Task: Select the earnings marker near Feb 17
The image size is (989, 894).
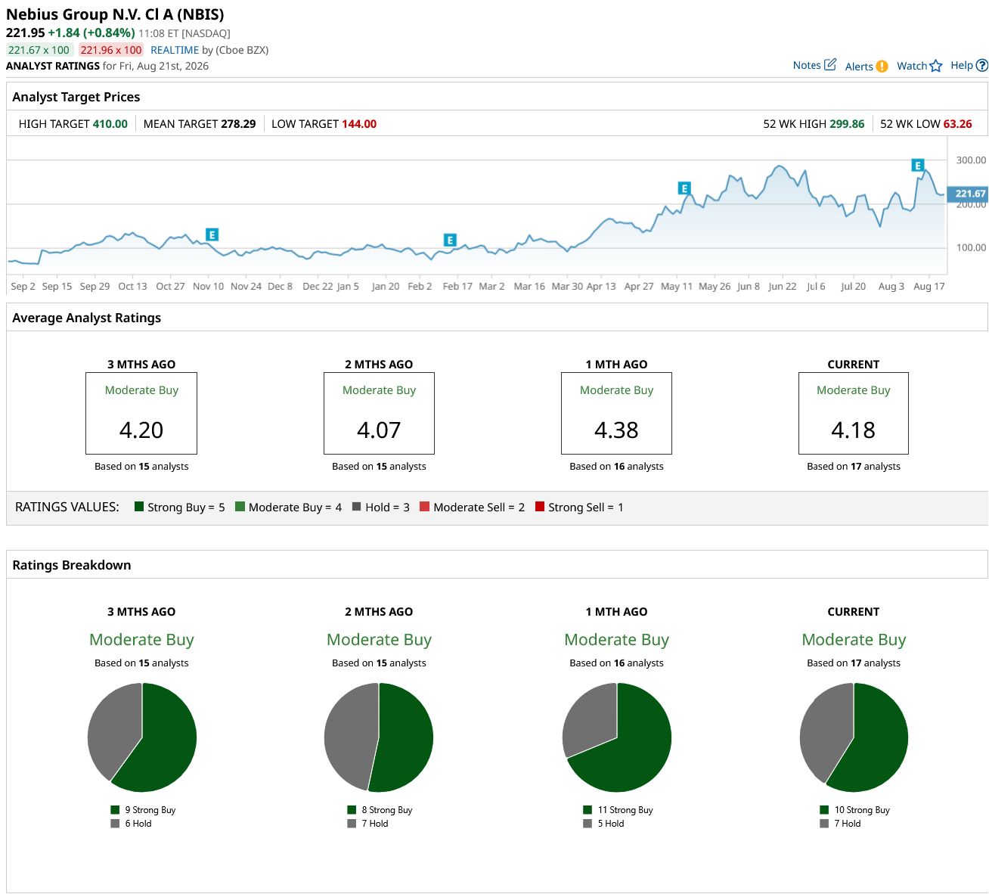Action: coord(450,241)
